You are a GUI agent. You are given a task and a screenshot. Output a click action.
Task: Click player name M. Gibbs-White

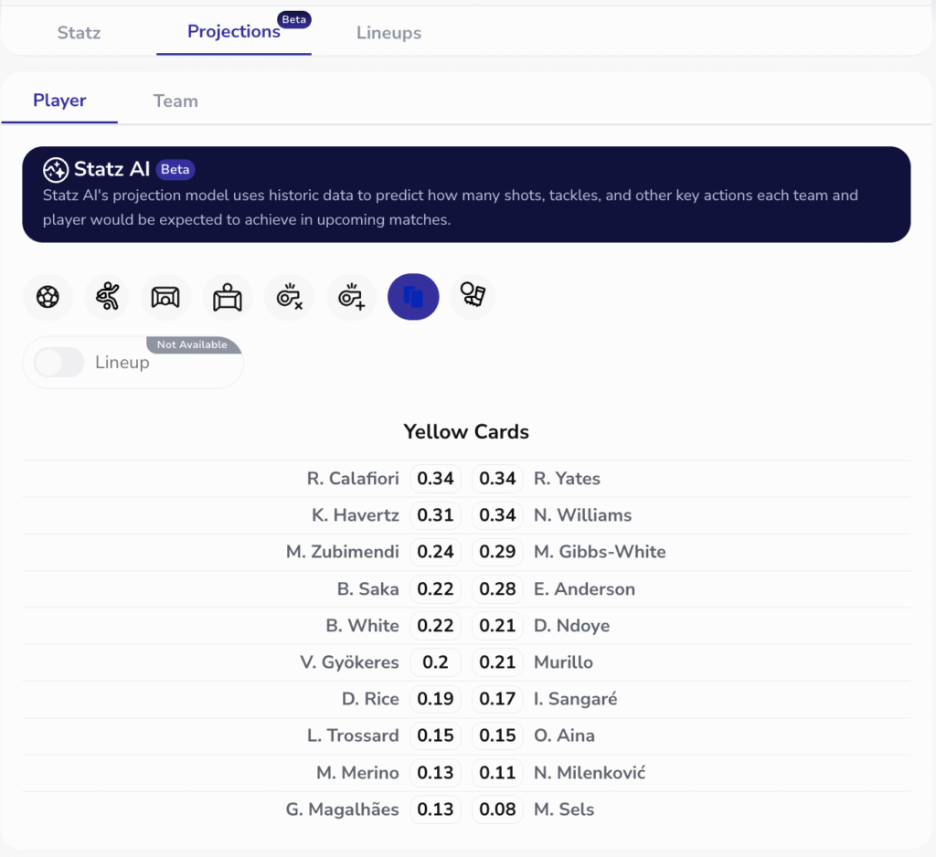pyautogui.click(x=600, y=552)
